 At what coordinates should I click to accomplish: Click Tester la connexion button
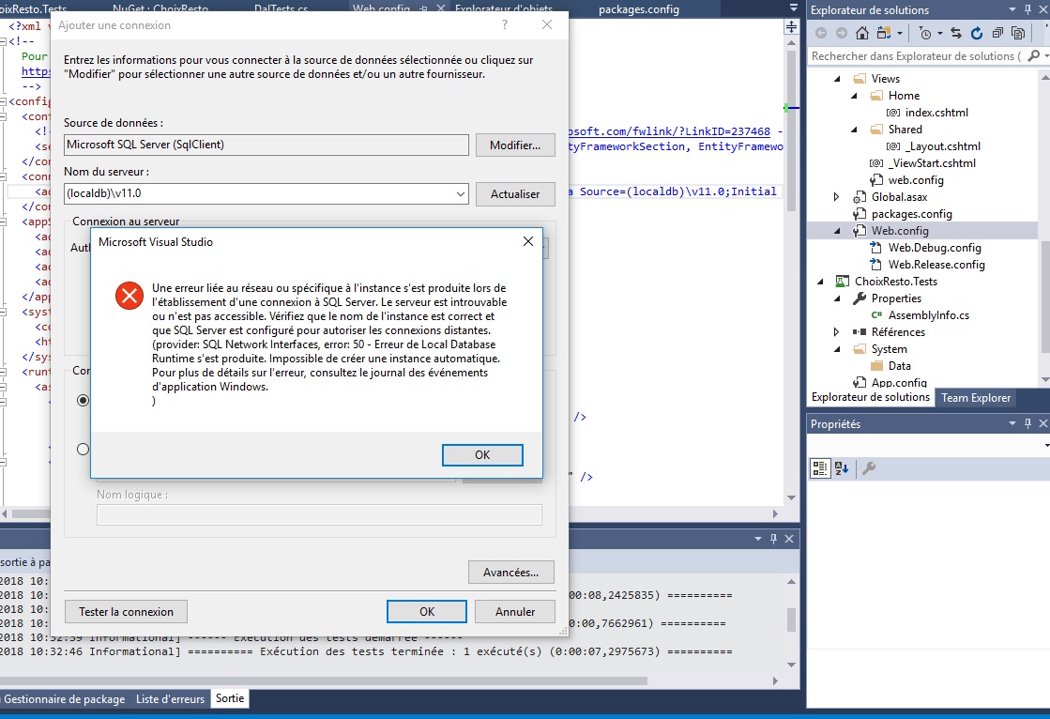click(126, 611)
